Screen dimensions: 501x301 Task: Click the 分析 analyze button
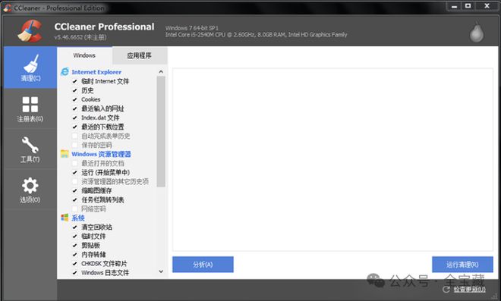203,265
